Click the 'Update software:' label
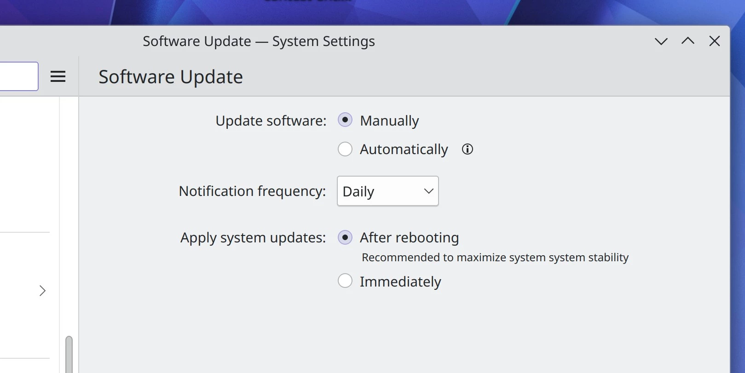Viewport: 745px width, 373px height. coord(271,121)
